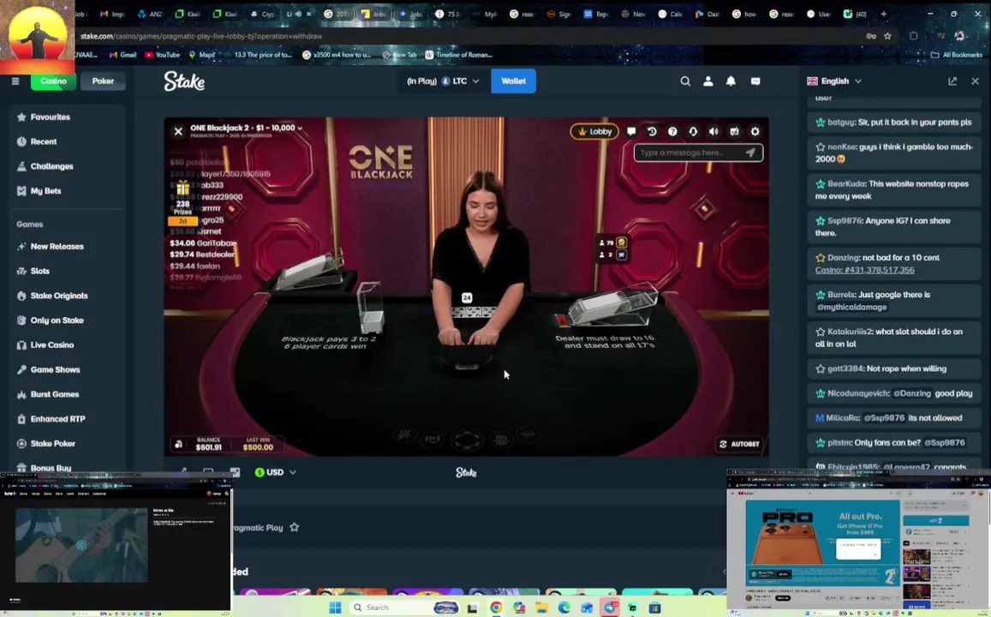Viewport: 991px width, 617px height.
Task: Open File Explorer from taskbar
Action: [x=541, y=608]
